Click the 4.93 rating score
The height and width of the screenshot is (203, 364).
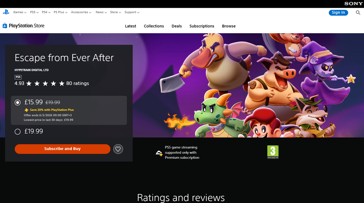click(x=19, y=83)
